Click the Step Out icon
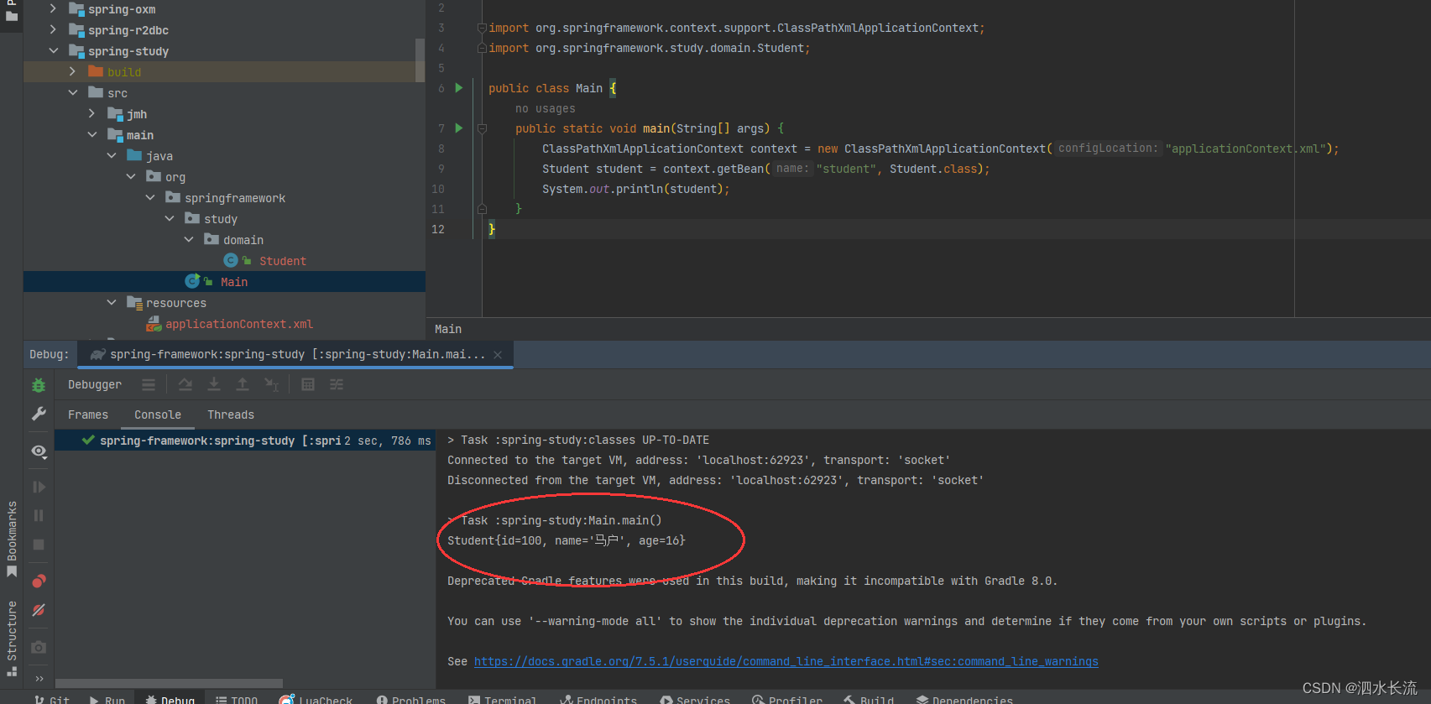 tap(243, 384)
